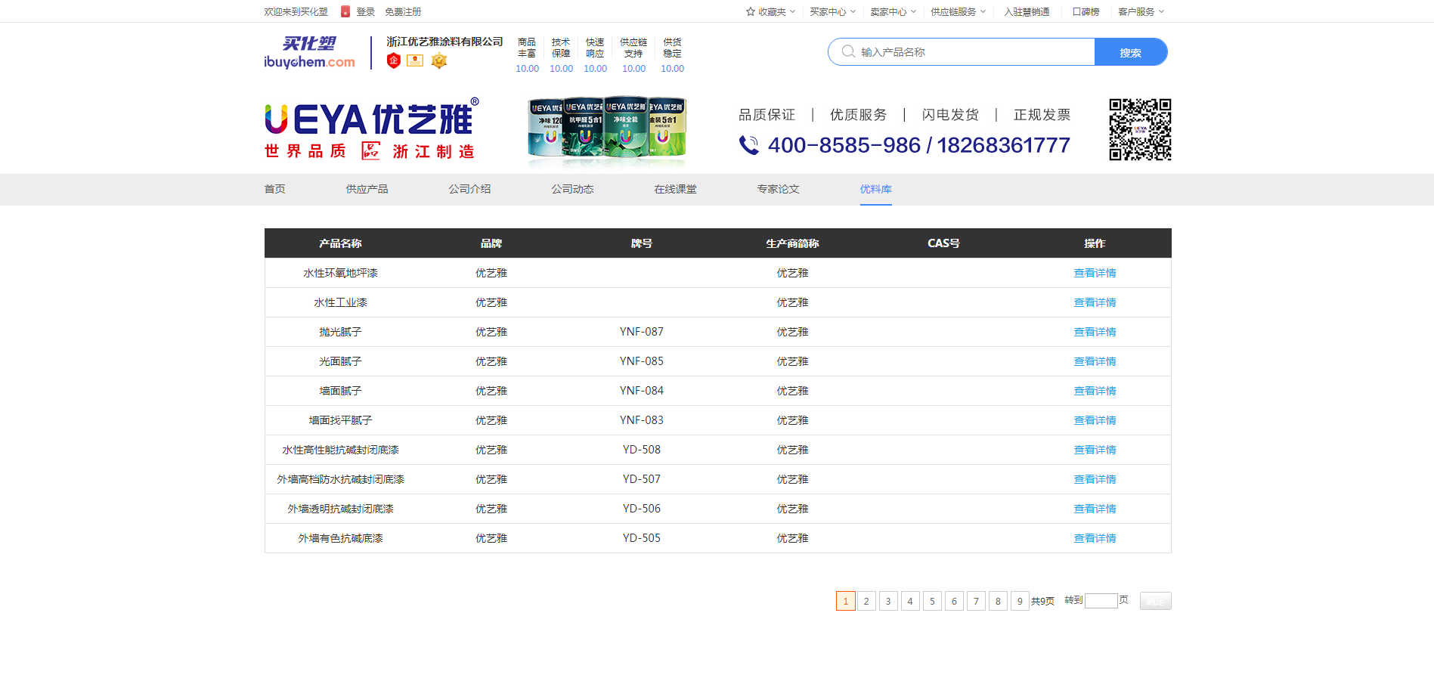Click the paint cans product image
Image resolution: width=1434 pixels, height=681 pixels.
point(607,128)
